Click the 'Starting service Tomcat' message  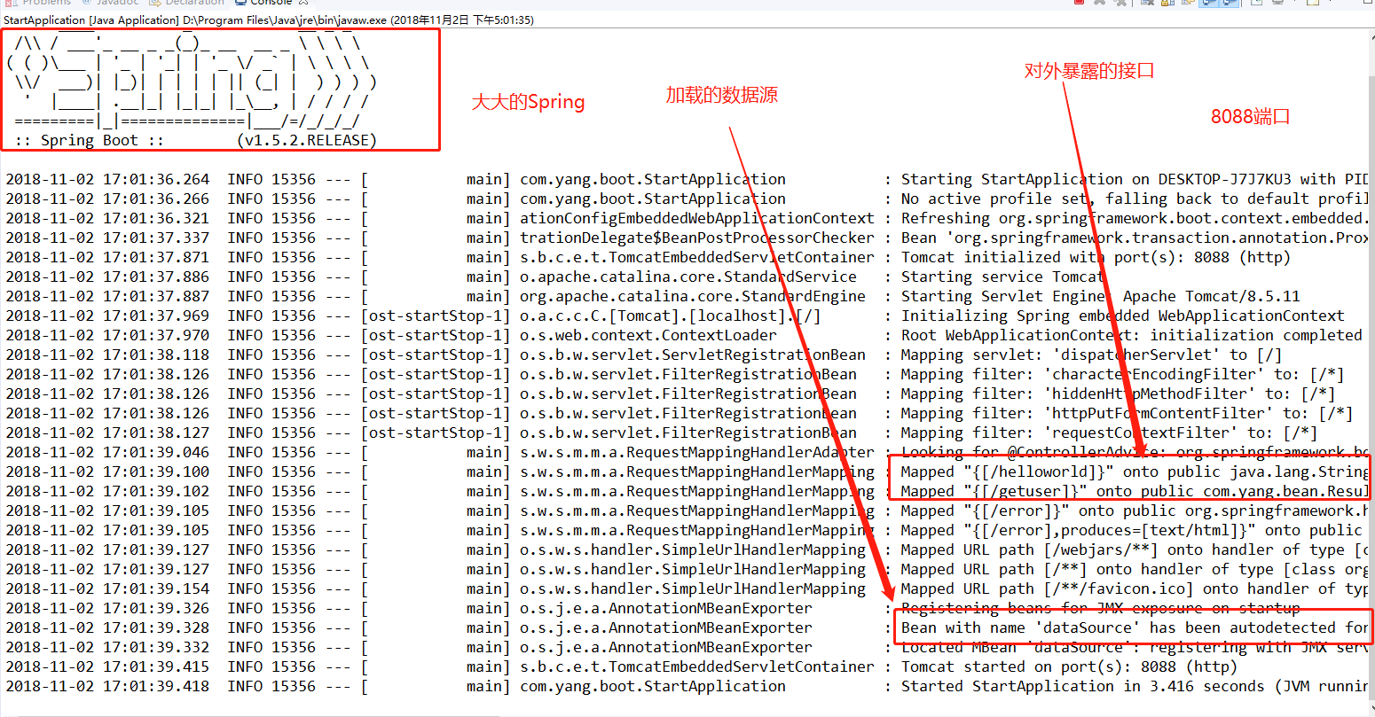point(1002,277)
